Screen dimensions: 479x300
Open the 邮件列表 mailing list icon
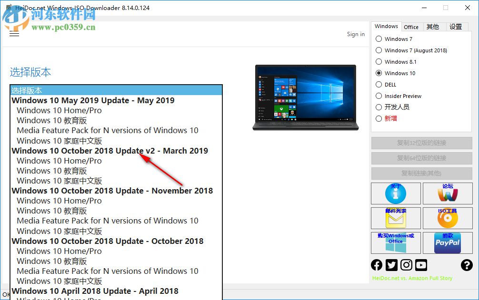[396, 218]
